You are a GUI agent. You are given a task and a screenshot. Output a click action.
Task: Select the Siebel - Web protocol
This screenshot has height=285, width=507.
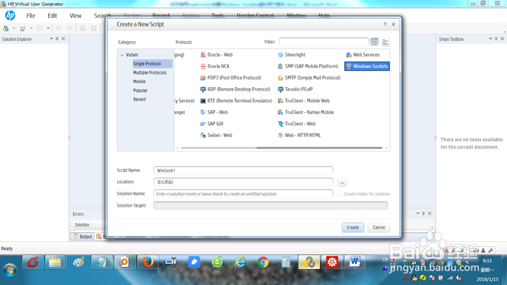point(216,135)
